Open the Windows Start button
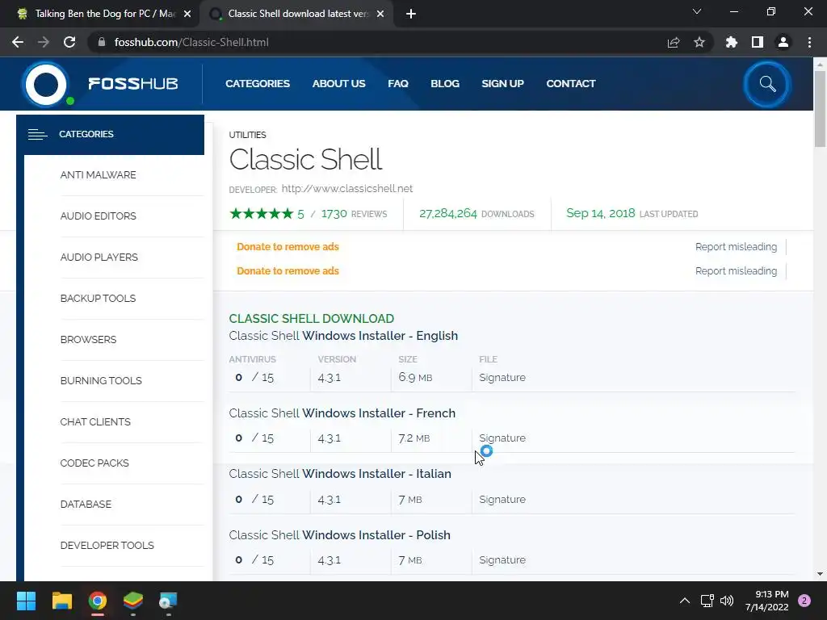 (x=26, y=601)
